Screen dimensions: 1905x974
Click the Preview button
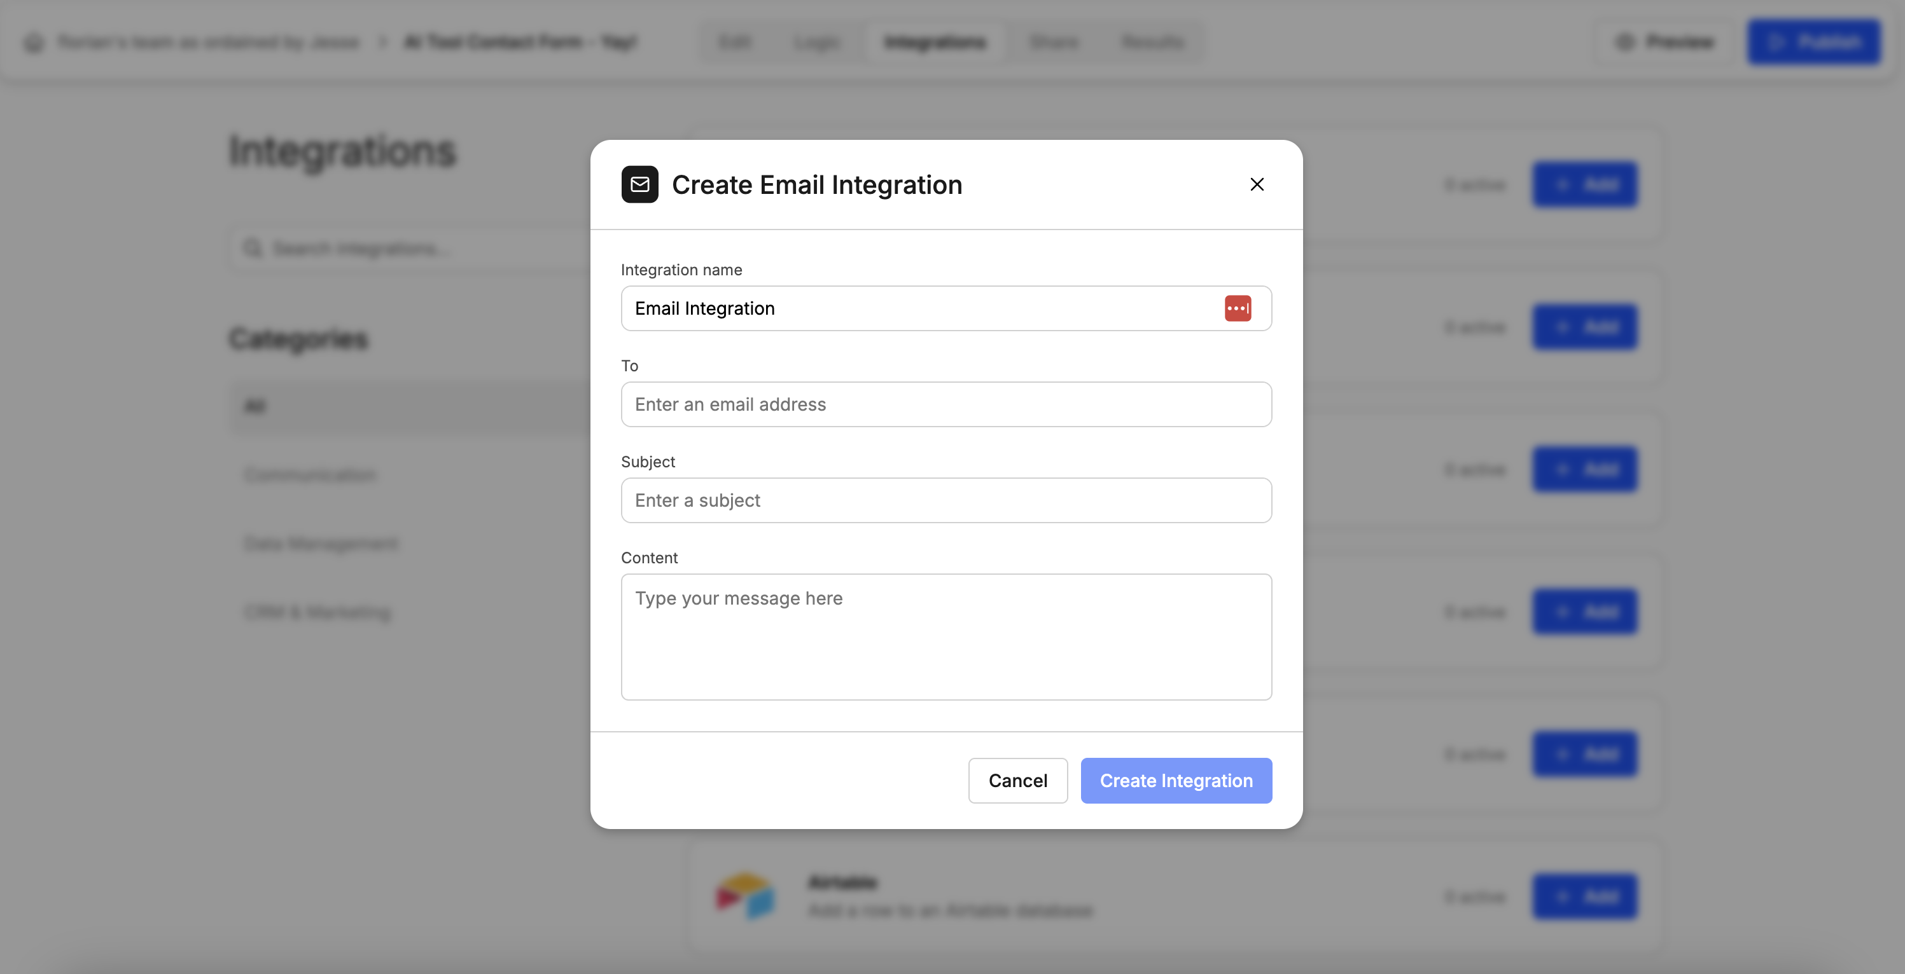click(1664, 42)
